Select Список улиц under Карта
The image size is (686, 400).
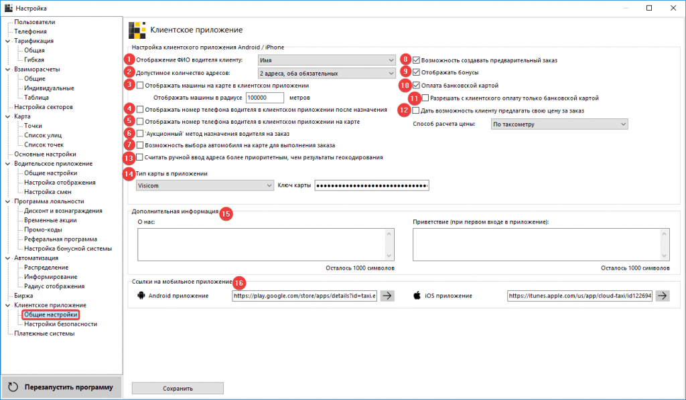click(x=43, y=135)
